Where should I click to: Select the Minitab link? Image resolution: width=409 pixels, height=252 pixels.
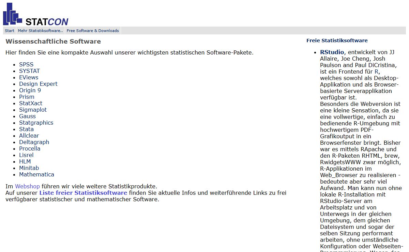click(29, 168)
